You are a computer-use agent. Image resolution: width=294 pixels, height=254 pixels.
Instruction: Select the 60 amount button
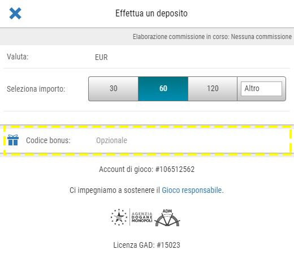pos(163,89)
